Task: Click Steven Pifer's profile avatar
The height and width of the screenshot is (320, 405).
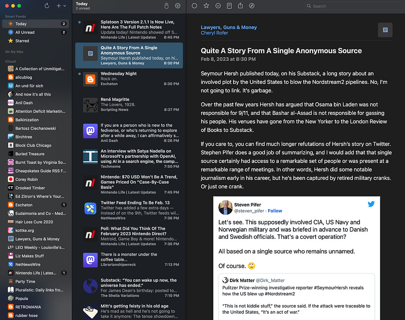Action: tap(225, 207)
